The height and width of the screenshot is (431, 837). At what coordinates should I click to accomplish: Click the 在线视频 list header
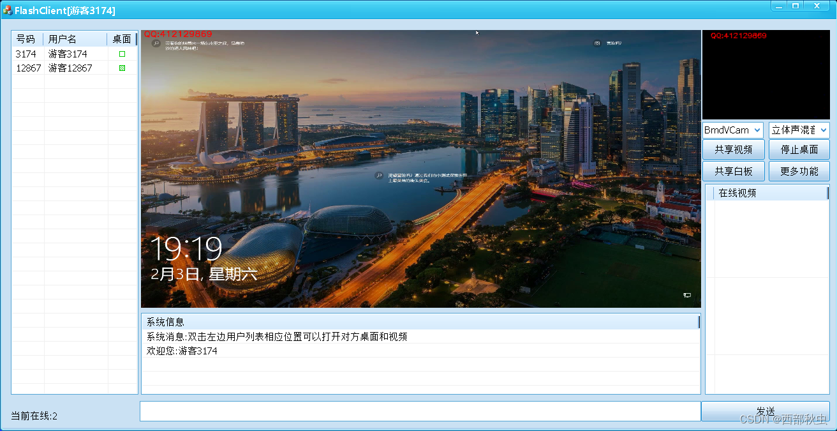point(767,193)
